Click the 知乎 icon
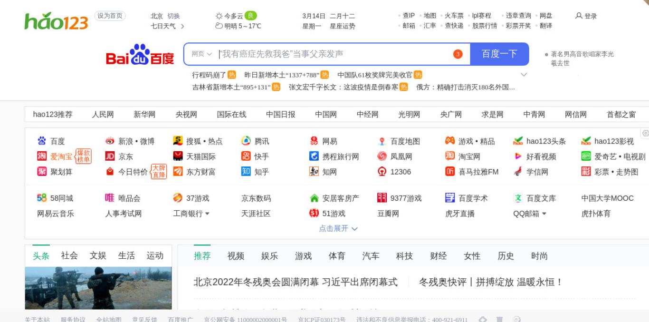This screenshot has height=322, width=649. pos(246,172)
